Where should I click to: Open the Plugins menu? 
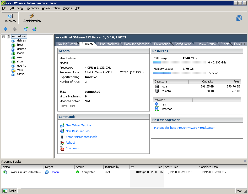point(67,8)
